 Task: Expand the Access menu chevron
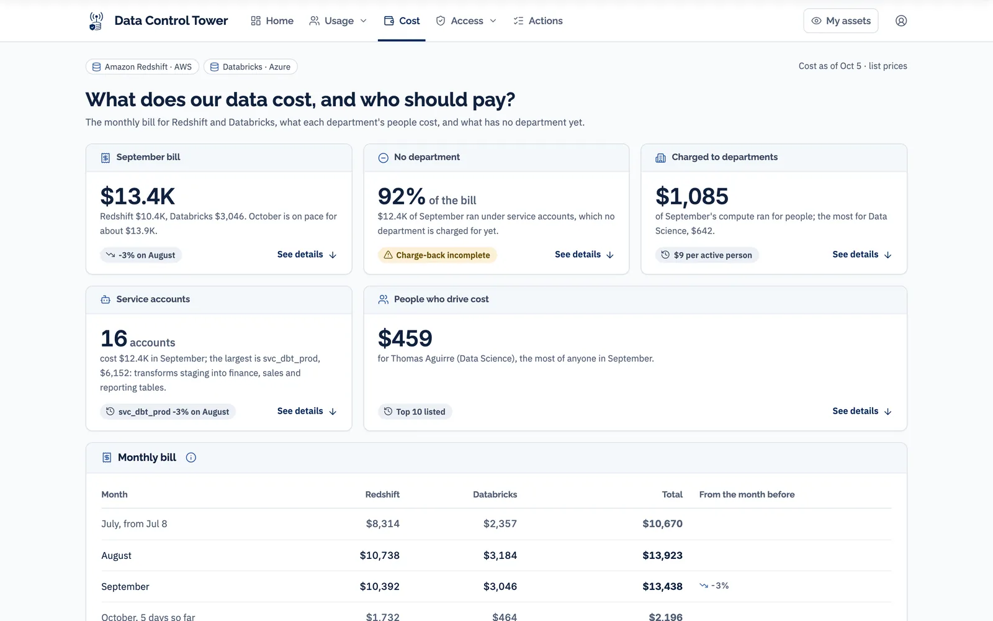pyautogui.click(x=493, y=21)
